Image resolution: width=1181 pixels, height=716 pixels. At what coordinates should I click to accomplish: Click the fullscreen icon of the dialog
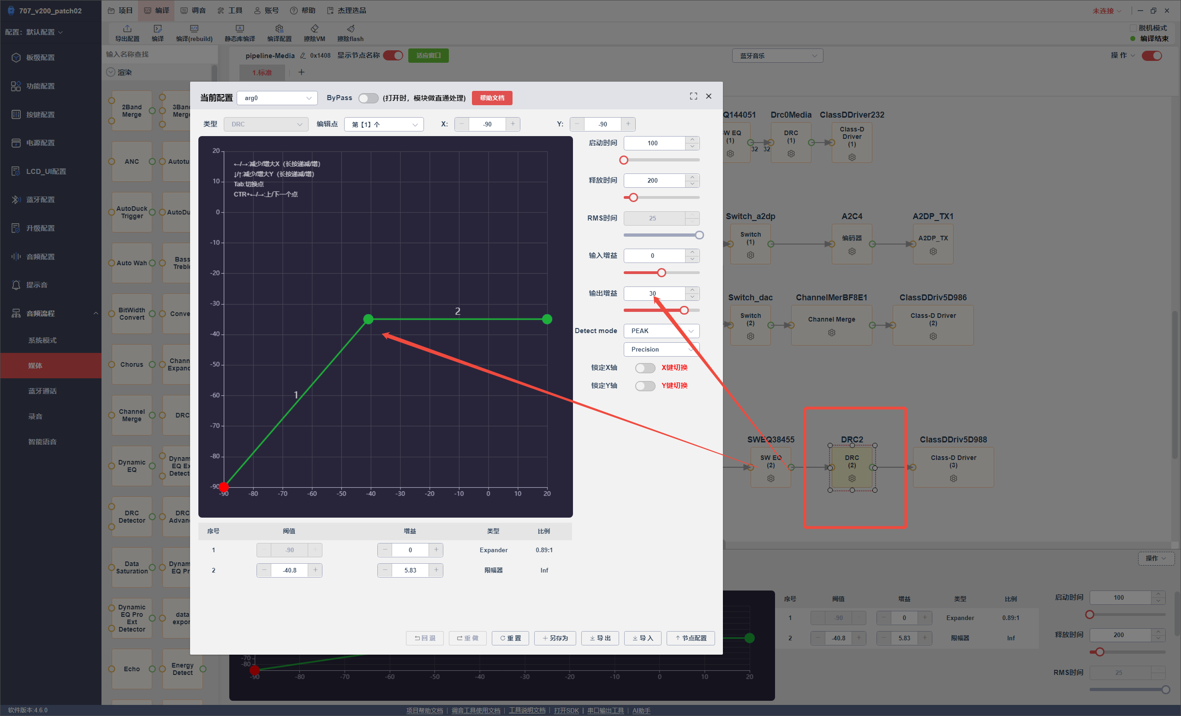pos(693,96)
